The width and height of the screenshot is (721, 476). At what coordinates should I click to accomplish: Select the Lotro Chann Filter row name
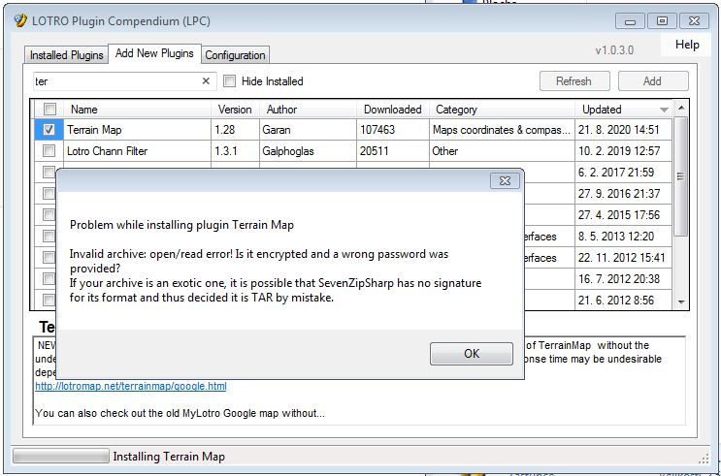(107, 151)
